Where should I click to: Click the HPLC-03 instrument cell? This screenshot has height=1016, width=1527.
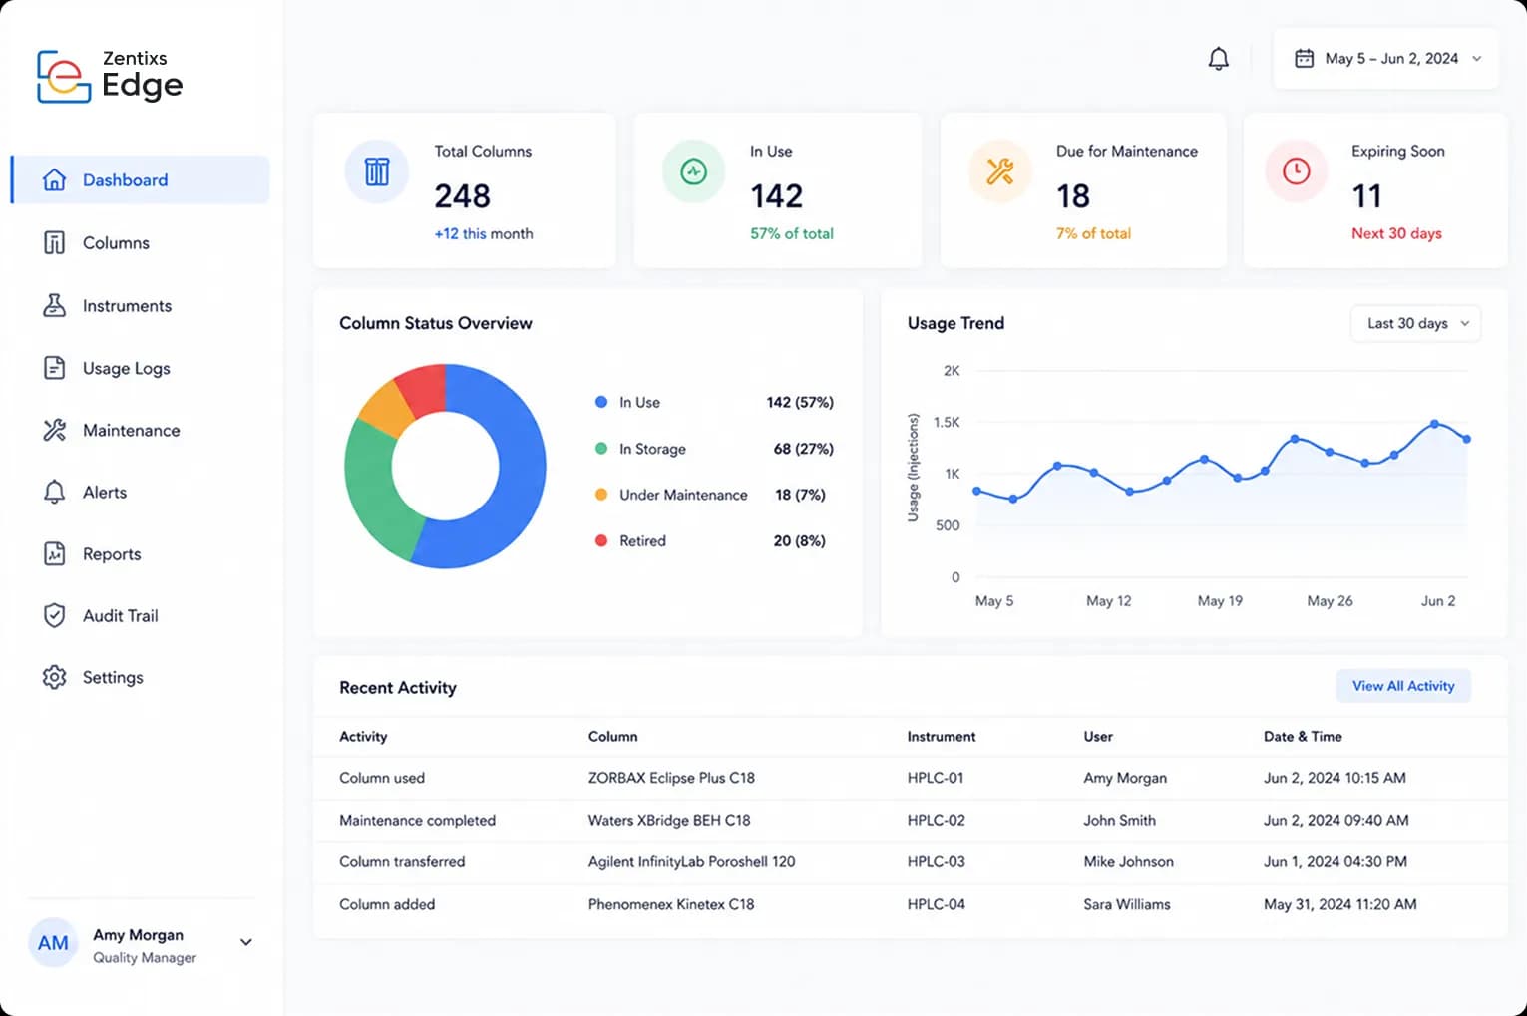coord(936,861)
